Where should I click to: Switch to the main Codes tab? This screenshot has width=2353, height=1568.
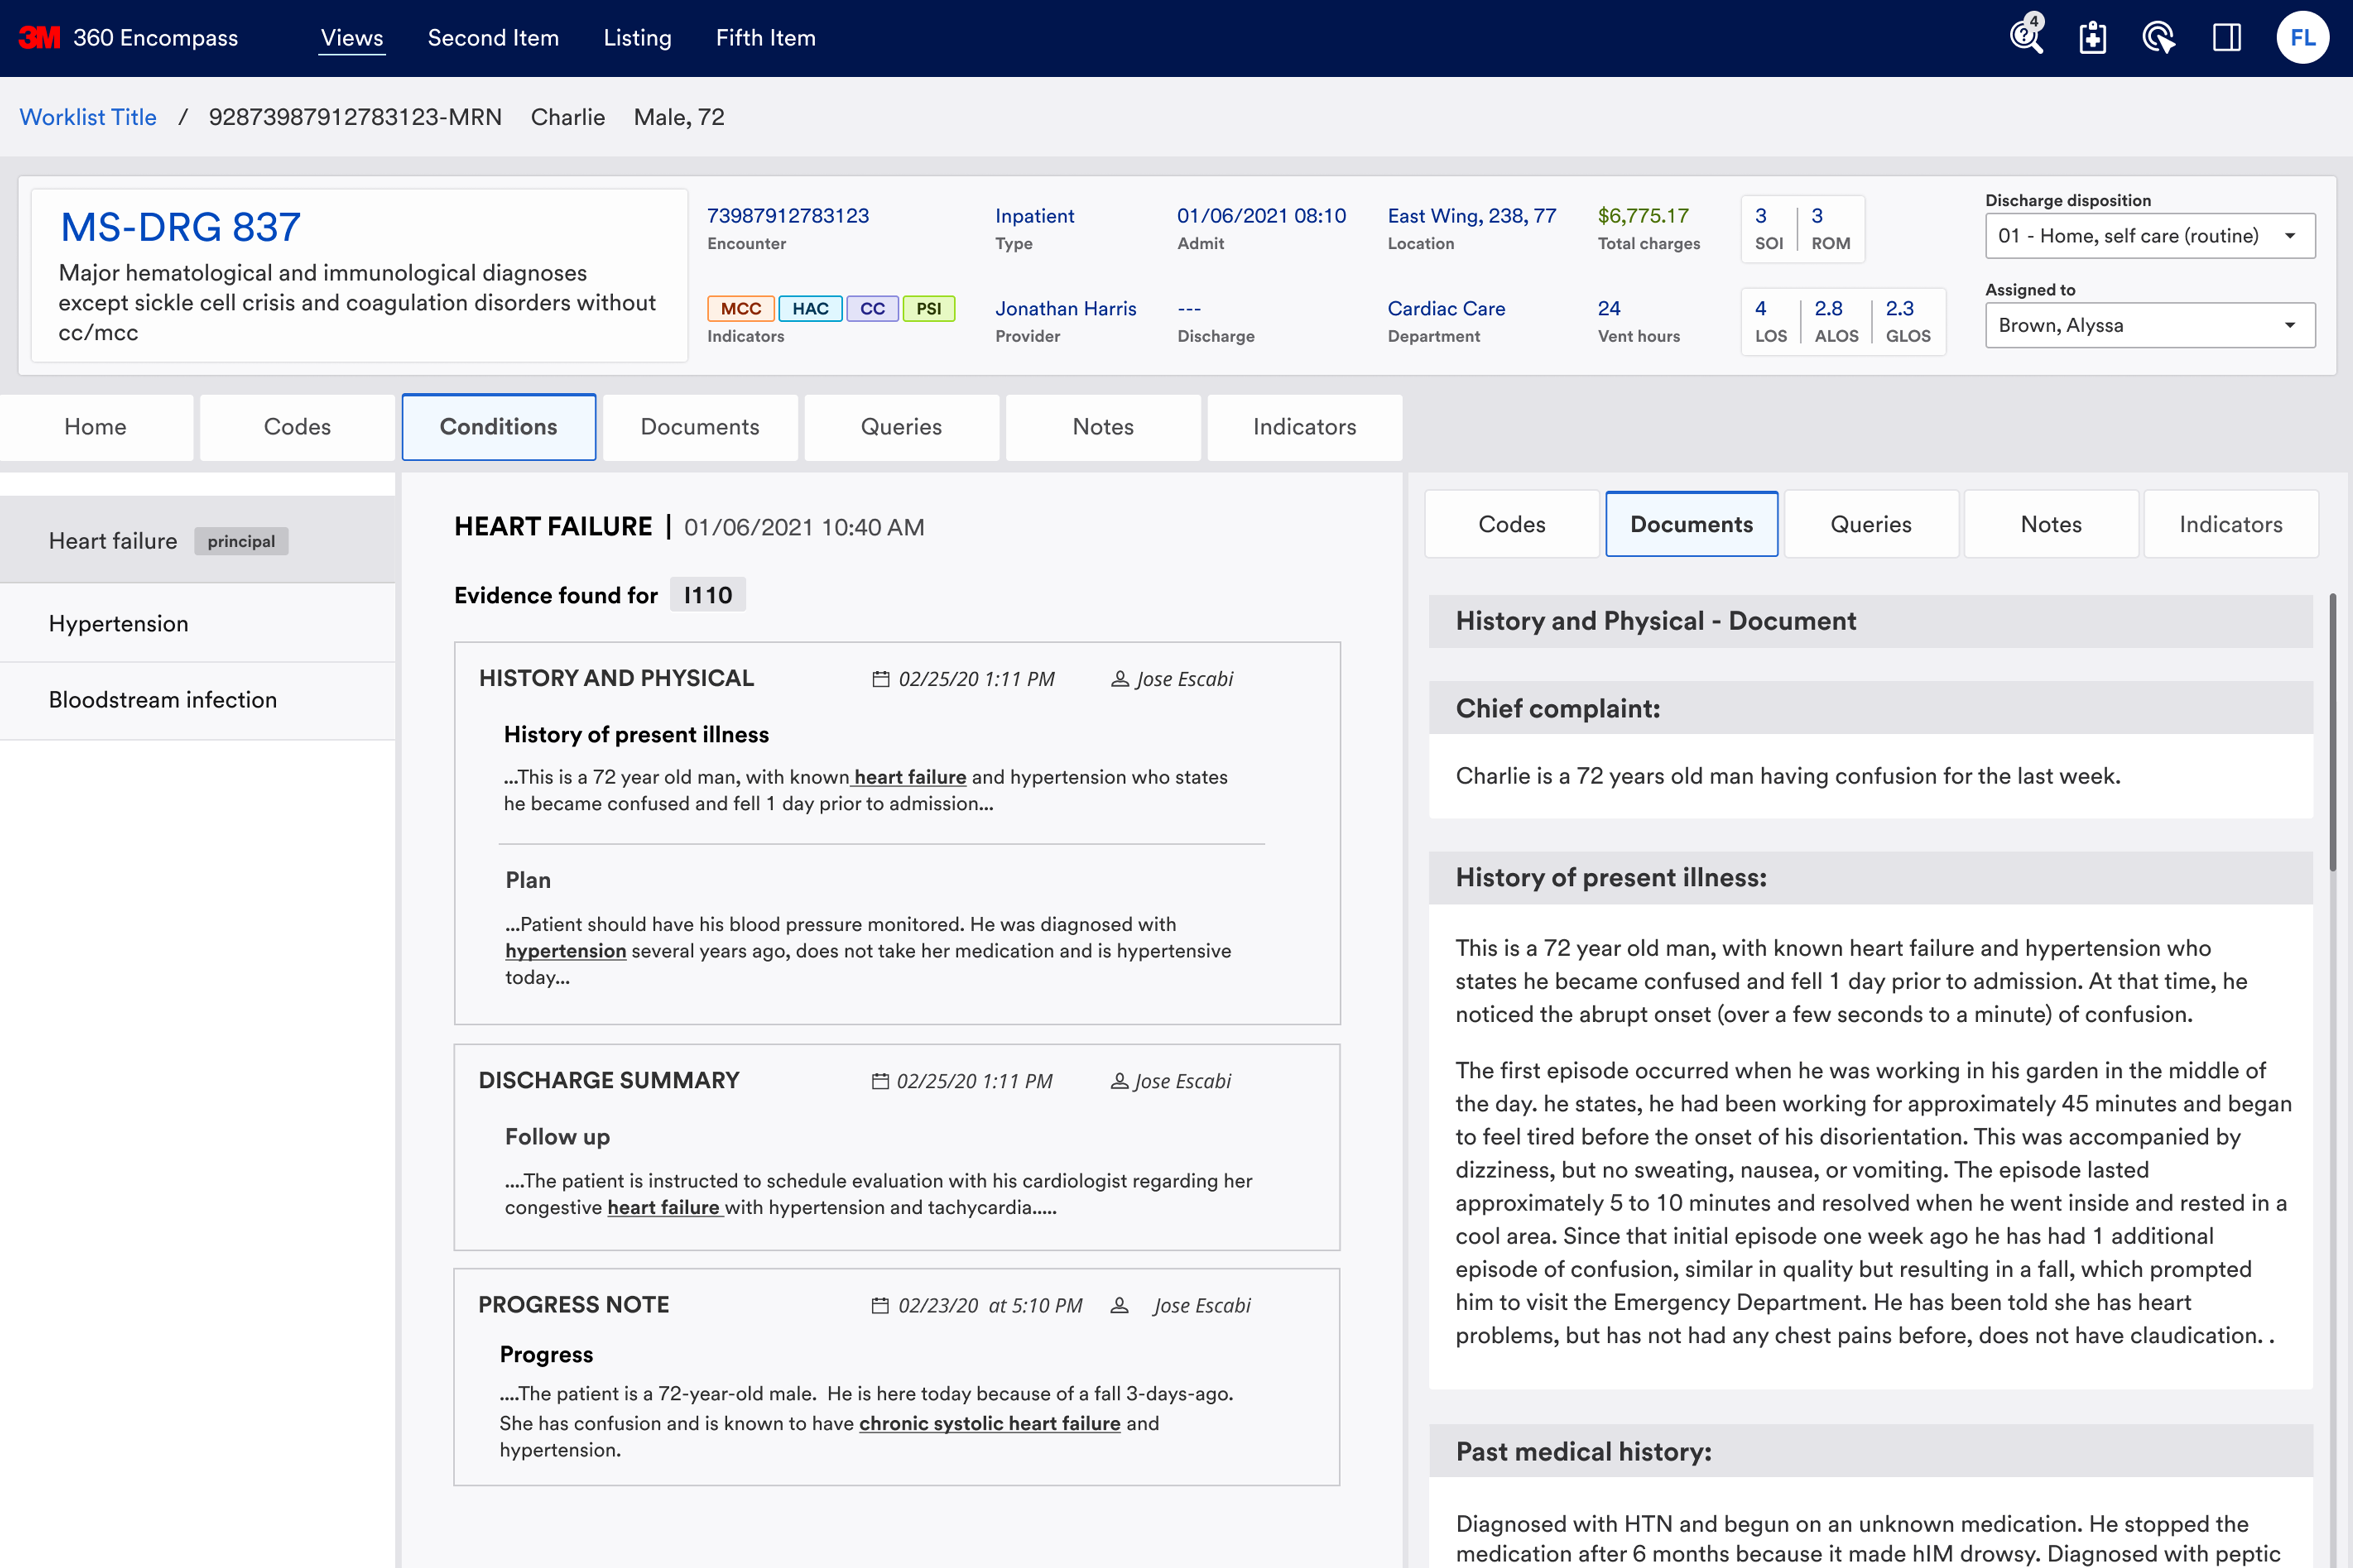(297, 427)
